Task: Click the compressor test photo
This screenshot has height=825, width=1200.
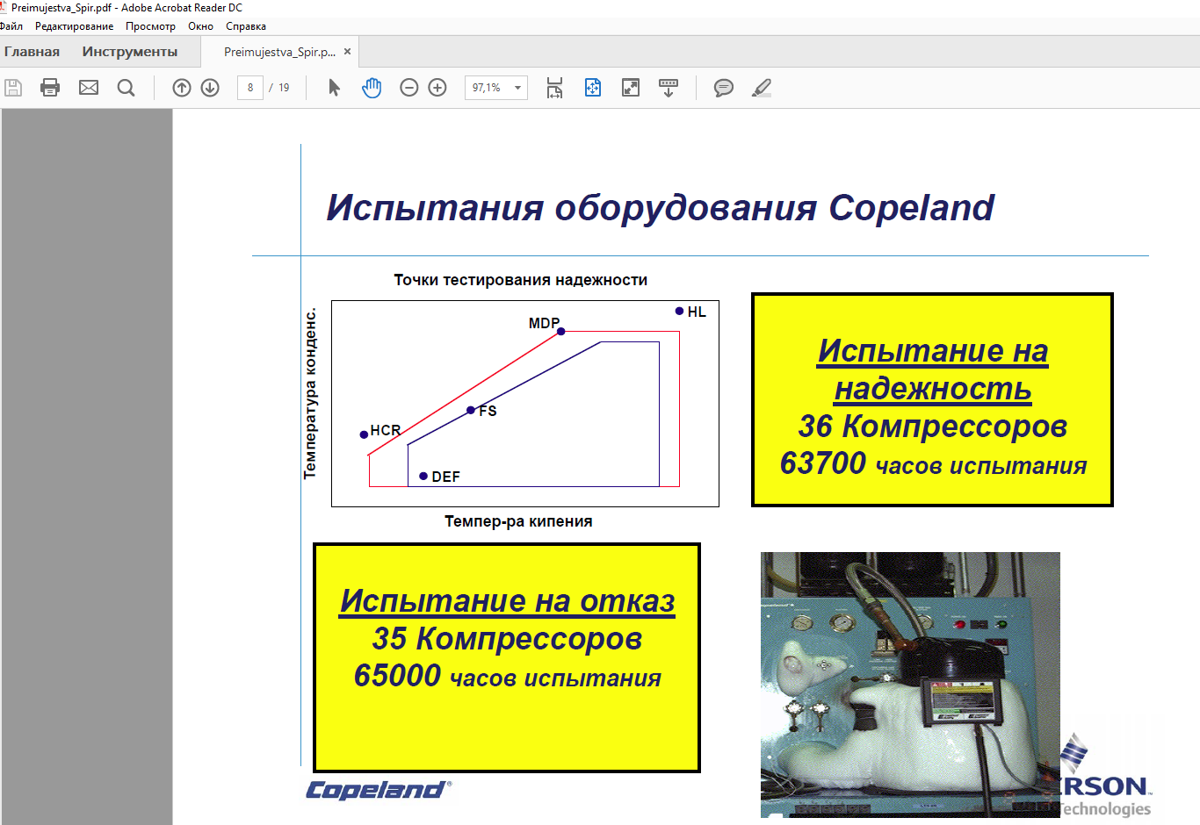Action: 910,685
